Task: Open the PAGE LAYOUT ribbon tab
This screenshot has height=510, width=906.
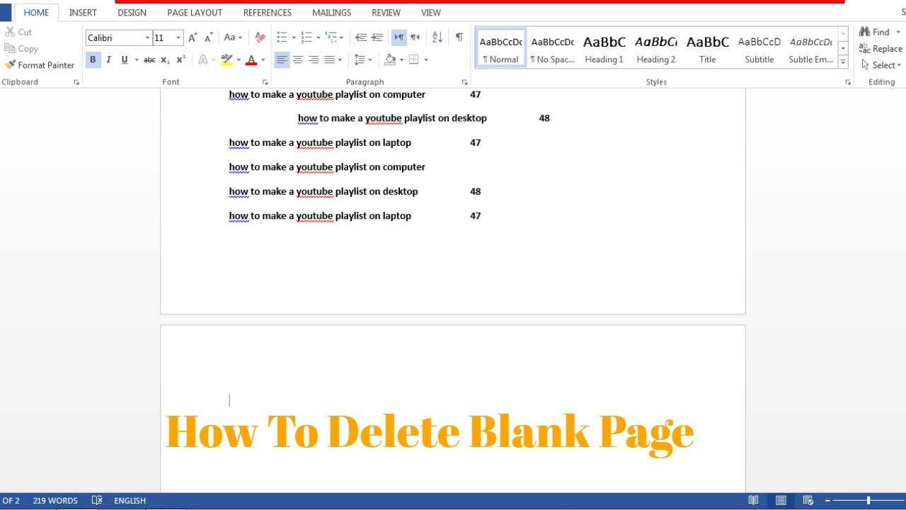Action: pos(195,13)
